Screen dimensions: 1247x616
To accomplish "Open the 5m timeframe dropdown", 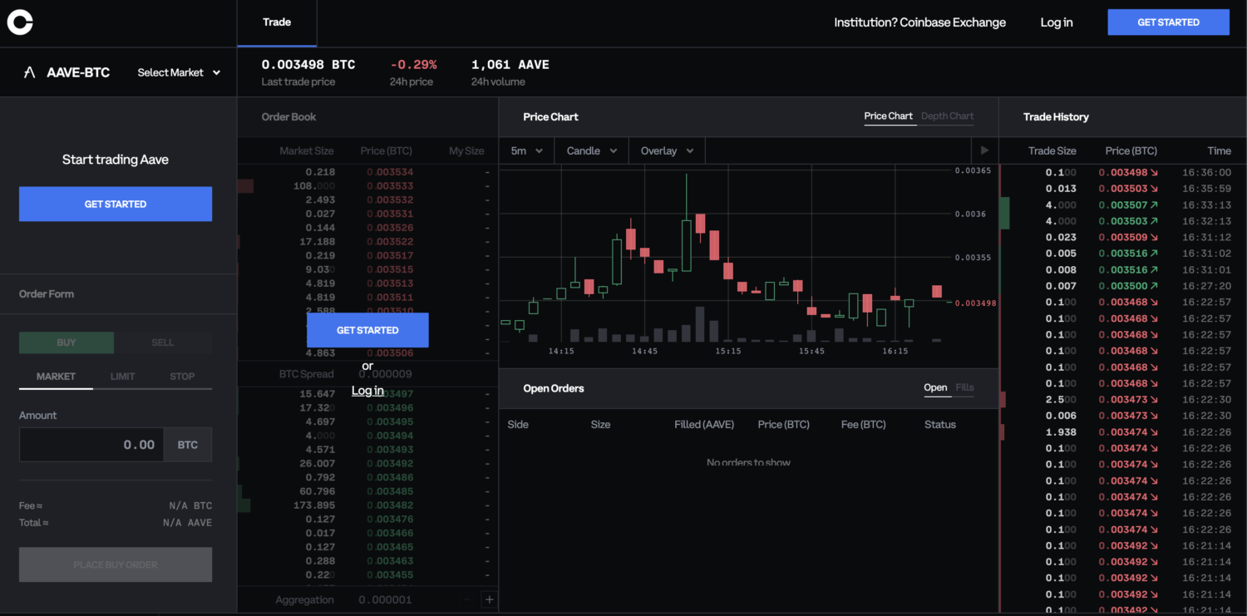I will pyautogui.click(x=525, y=150).
